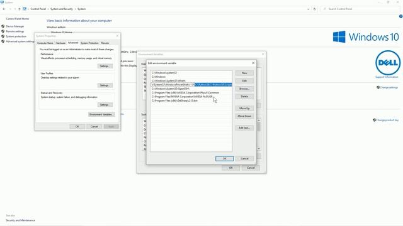Open User Profiles Settings in System Properties

click(105, 85)
